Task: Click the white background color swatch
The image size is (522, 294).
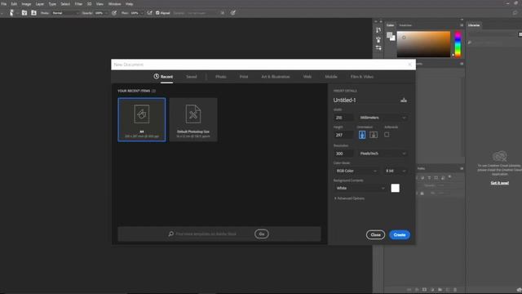Action: [x=395, y=189]
